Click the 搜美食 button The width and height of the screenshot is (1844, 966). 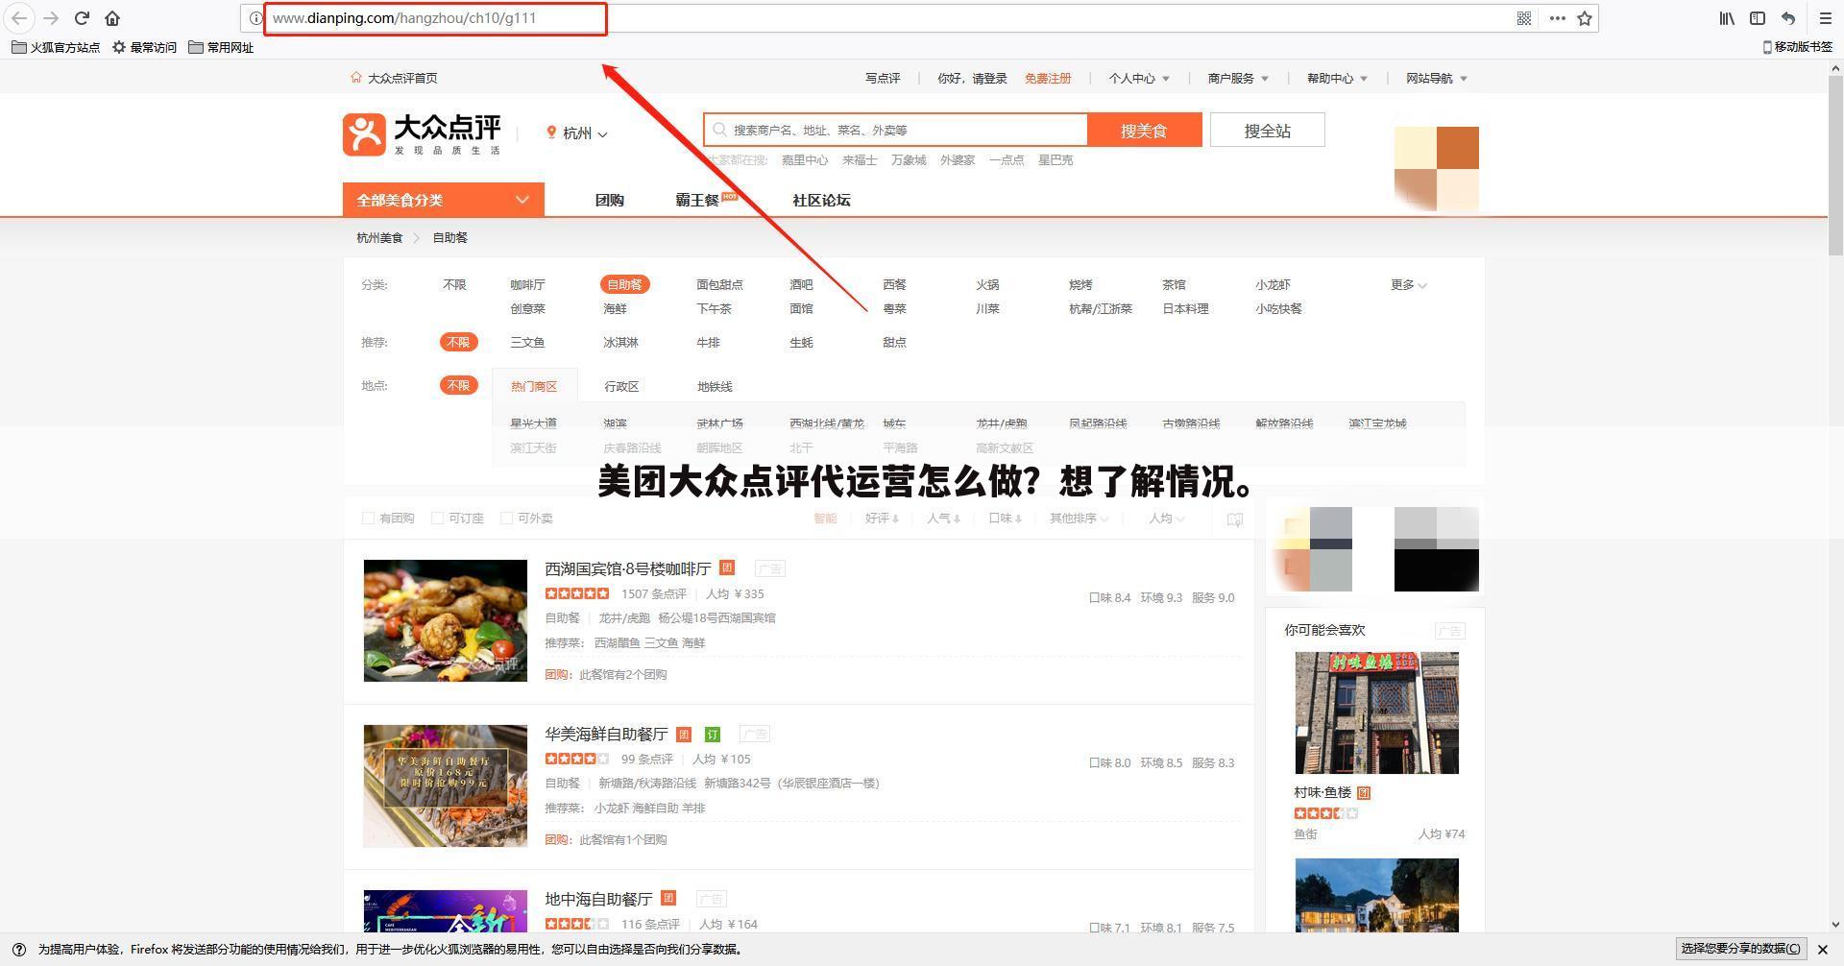click(x=1144, y=130)
